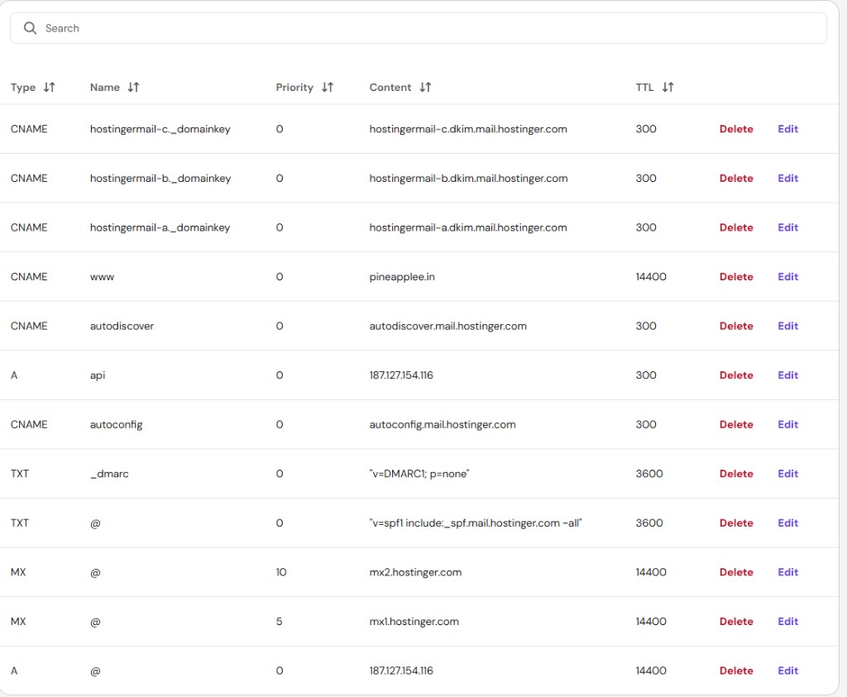The height and width of the screenshot is (697, 847).
Task: Delete the api A record
Action: [735, 375]
